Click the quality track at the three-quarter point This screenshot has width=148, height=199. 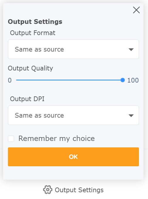[96, 80]
